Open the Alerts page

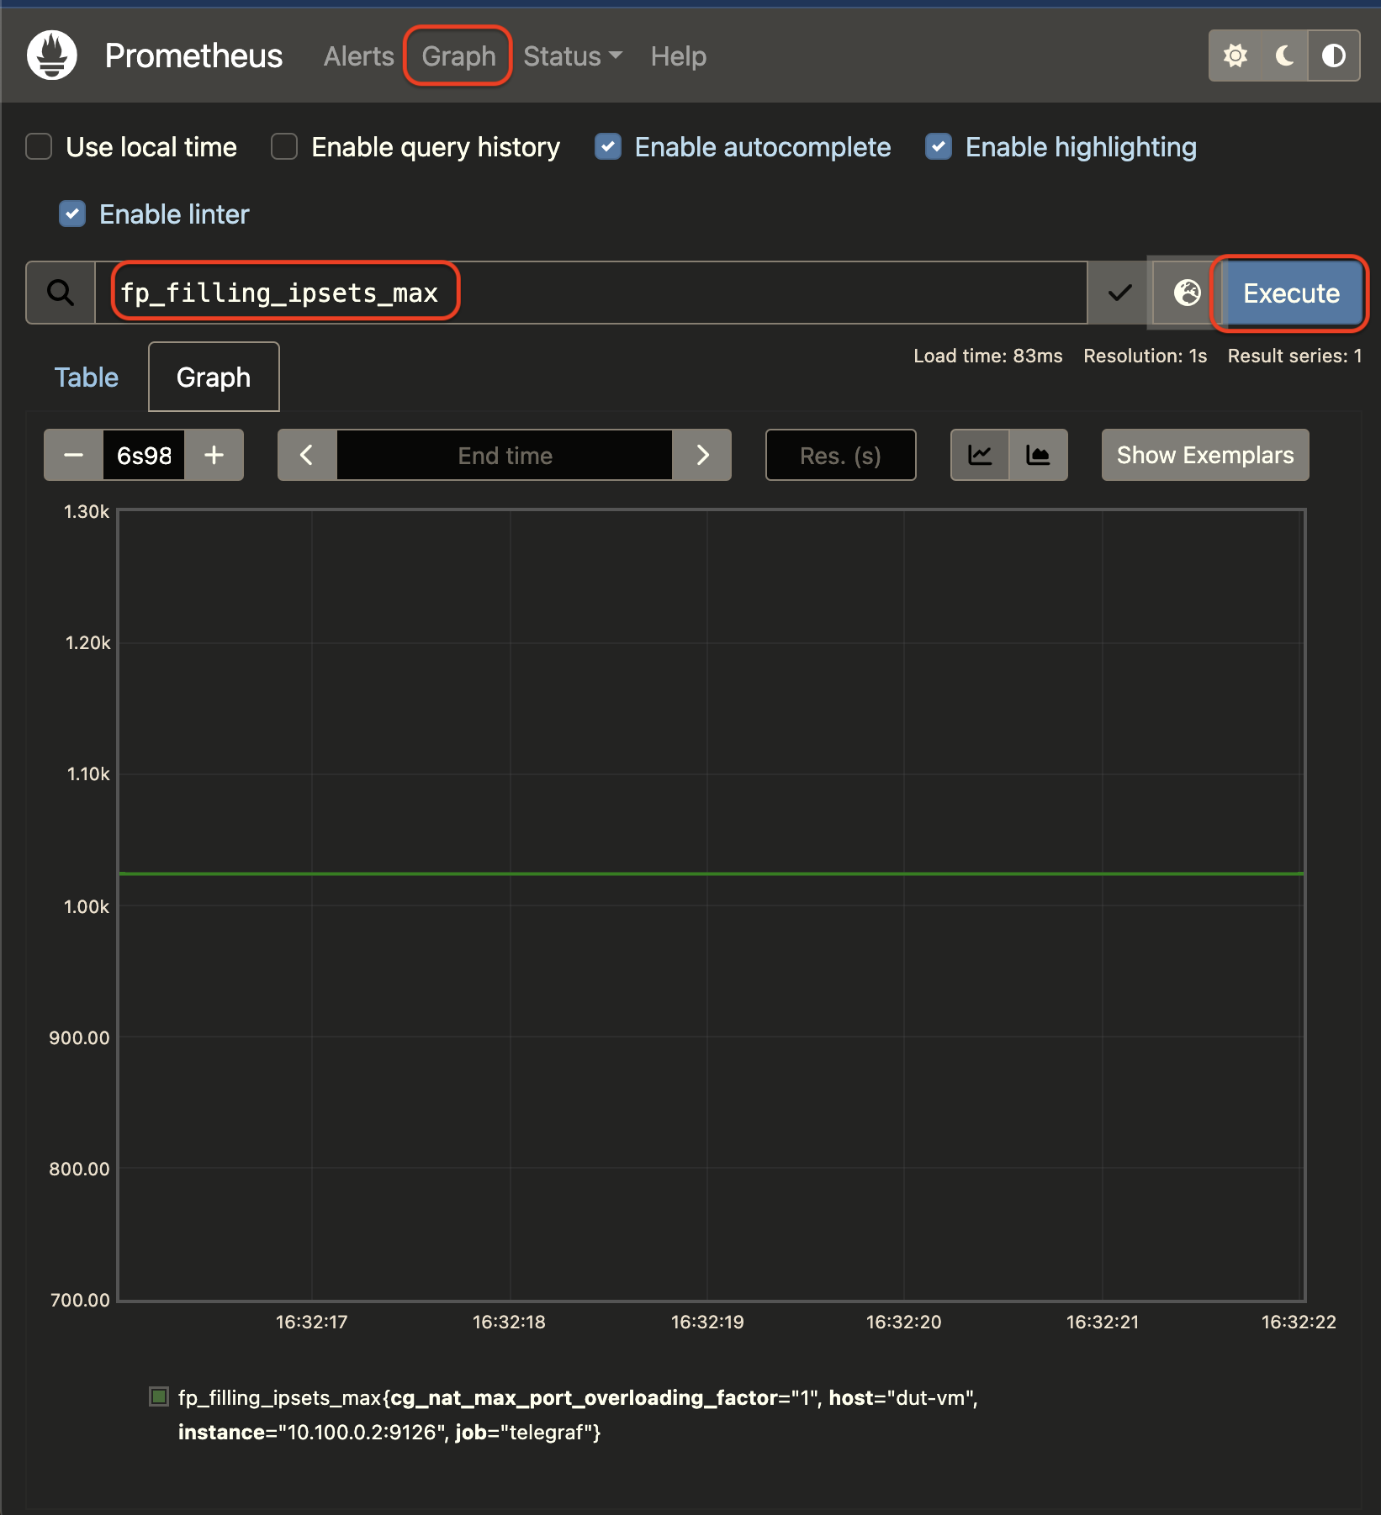[x=358, y=56]
